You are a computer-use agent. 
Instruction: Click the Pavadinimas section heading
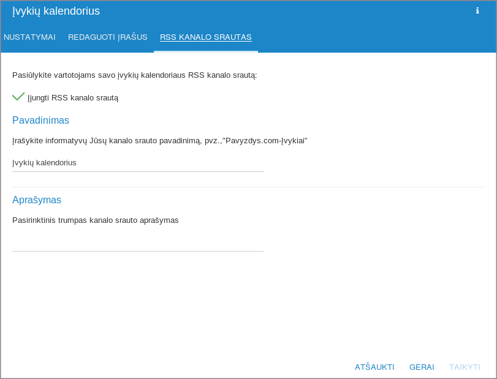pos(40,121)
